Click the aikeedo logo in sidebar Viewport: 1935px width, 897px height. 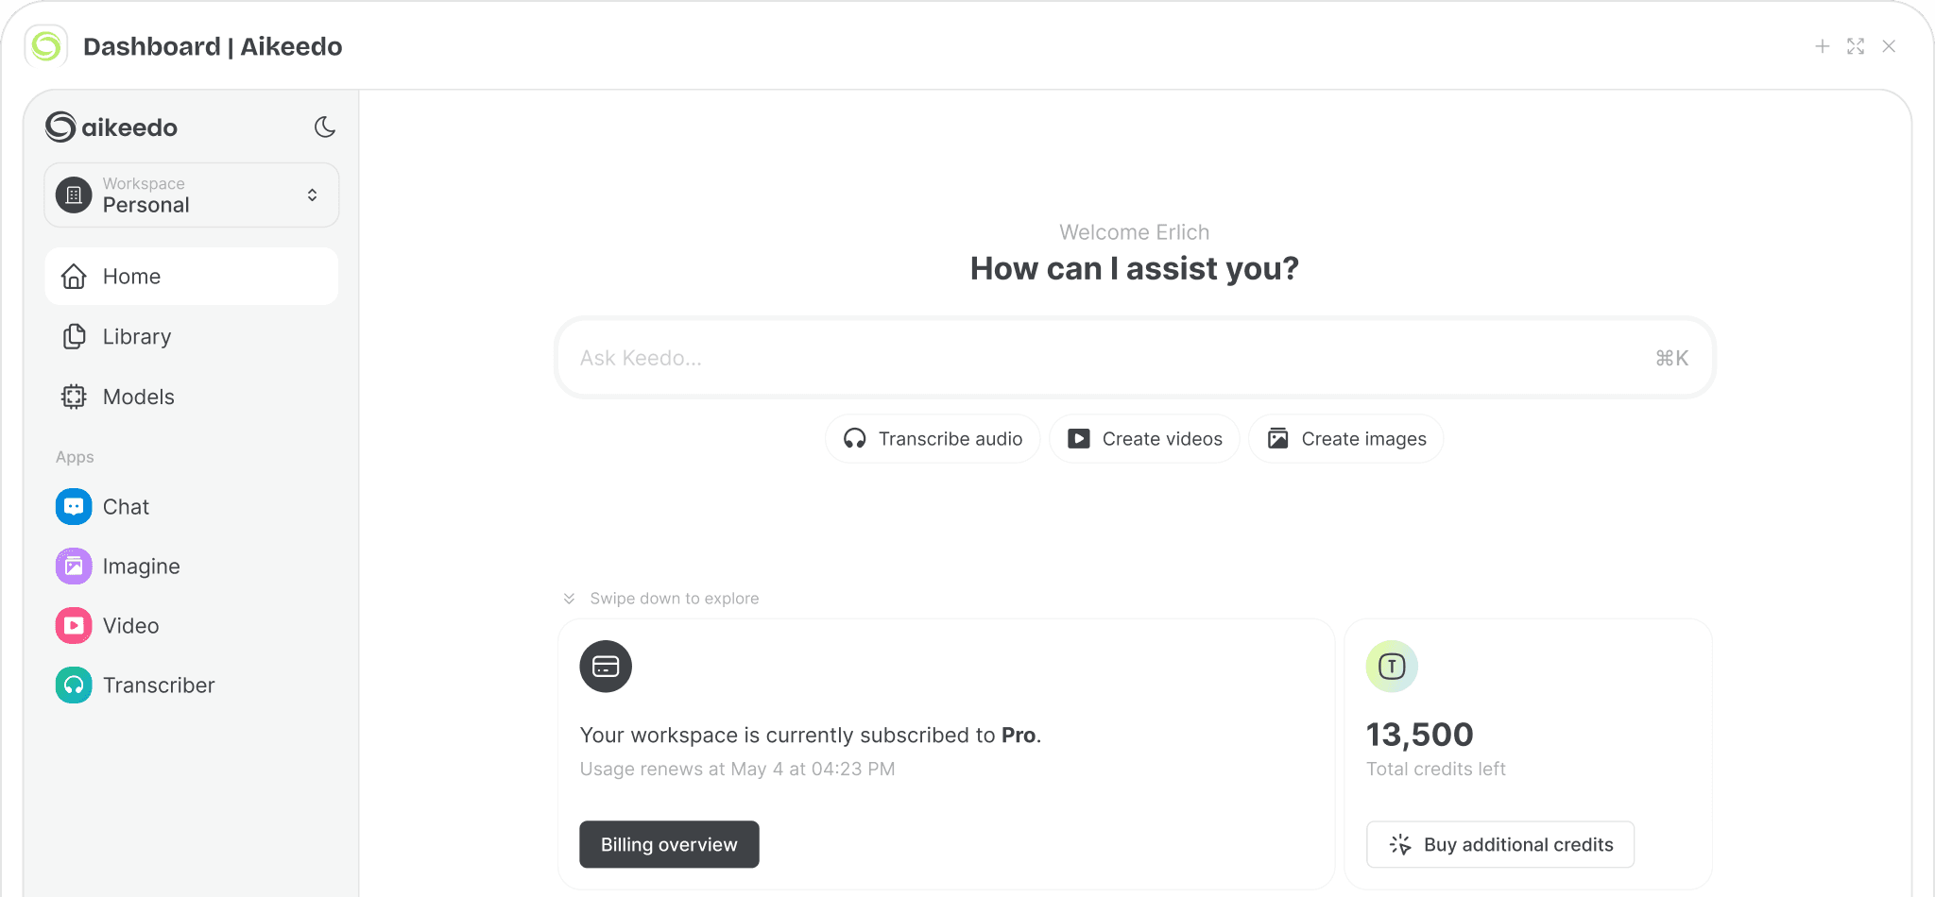point(111,127)
